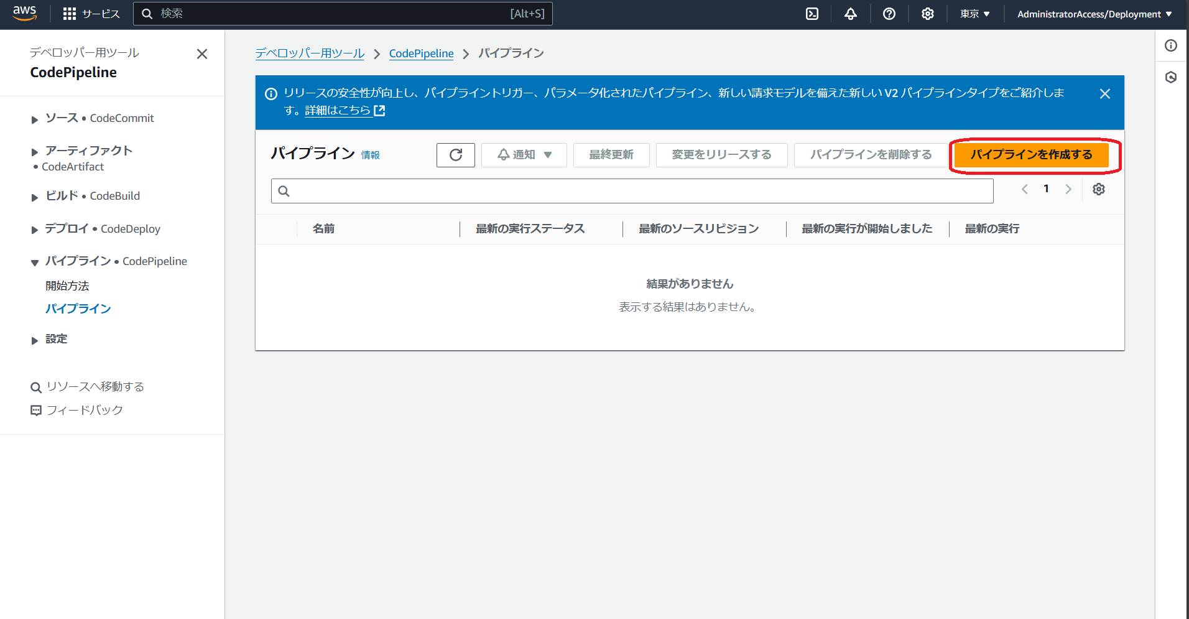This screenshot has height=619, width=1189.
Task: Dismiss the V2 pipeline announcement banner
Action: [x=1105, y=93]
